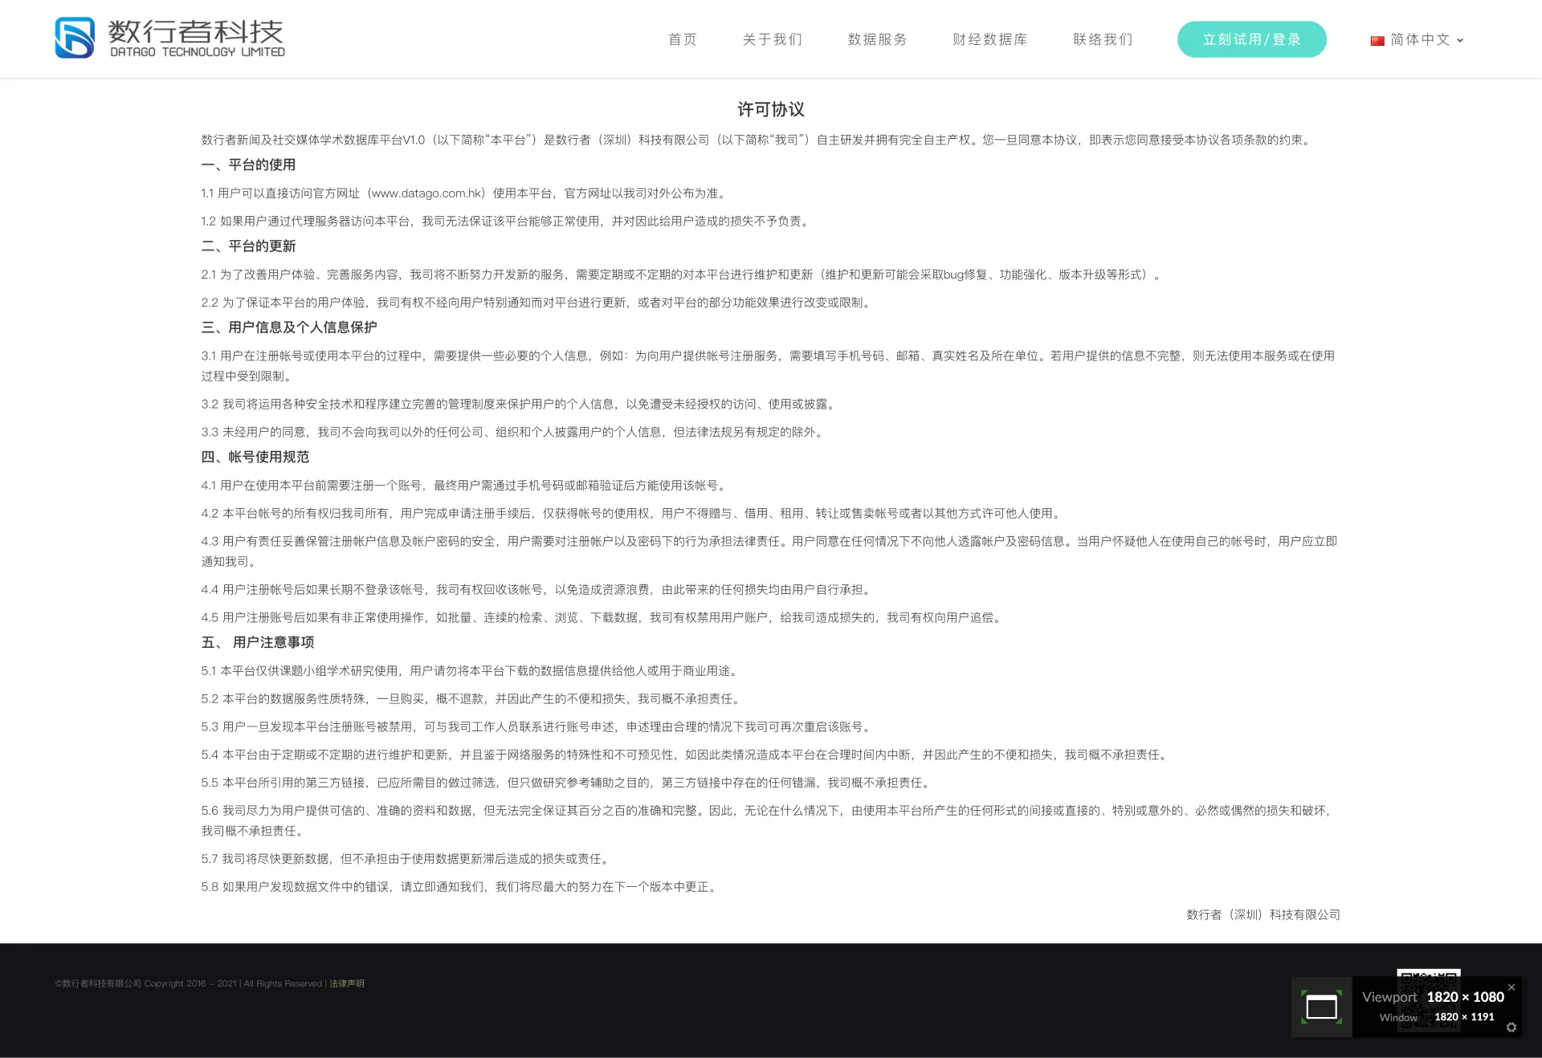
Task: Close the Viewport size overlay
Action: coord(1511,987)
